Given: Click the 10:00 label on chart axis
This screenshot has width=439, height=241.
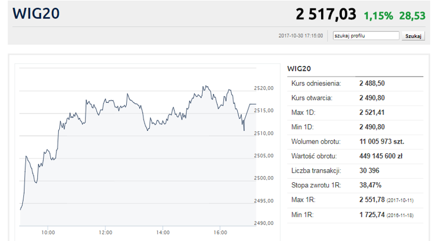Looking at the screenshot, I should [x=48, y=232].
